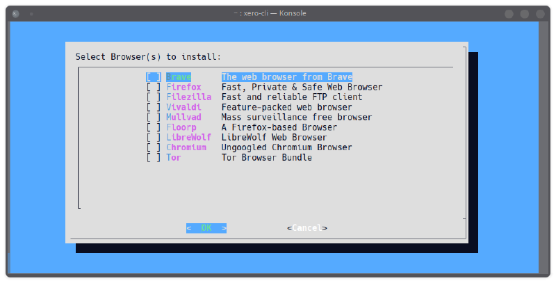Tick the LibreWolf checkbox
The image size is (556, 283).
(x=154, y=138)
